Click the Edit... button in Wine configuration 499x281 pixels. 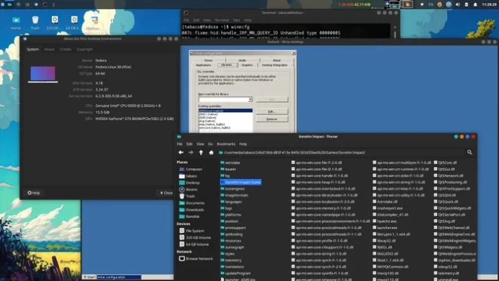pos(272,112)
